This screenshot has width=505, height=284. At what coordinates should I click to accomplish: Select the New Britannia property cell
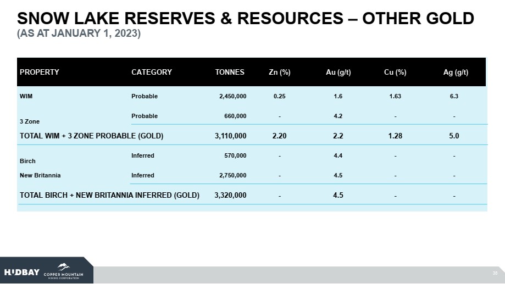[40, 175]
